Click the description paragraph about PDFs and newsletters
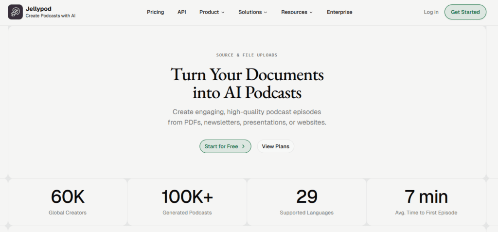 247,117
